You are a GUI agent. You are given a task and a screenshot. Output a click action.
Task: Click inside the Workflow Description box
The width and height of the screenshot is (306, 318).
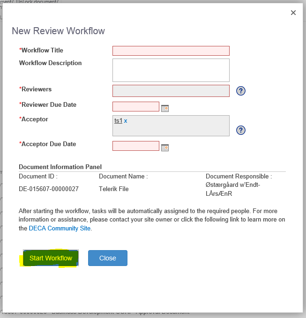point(171,70)
